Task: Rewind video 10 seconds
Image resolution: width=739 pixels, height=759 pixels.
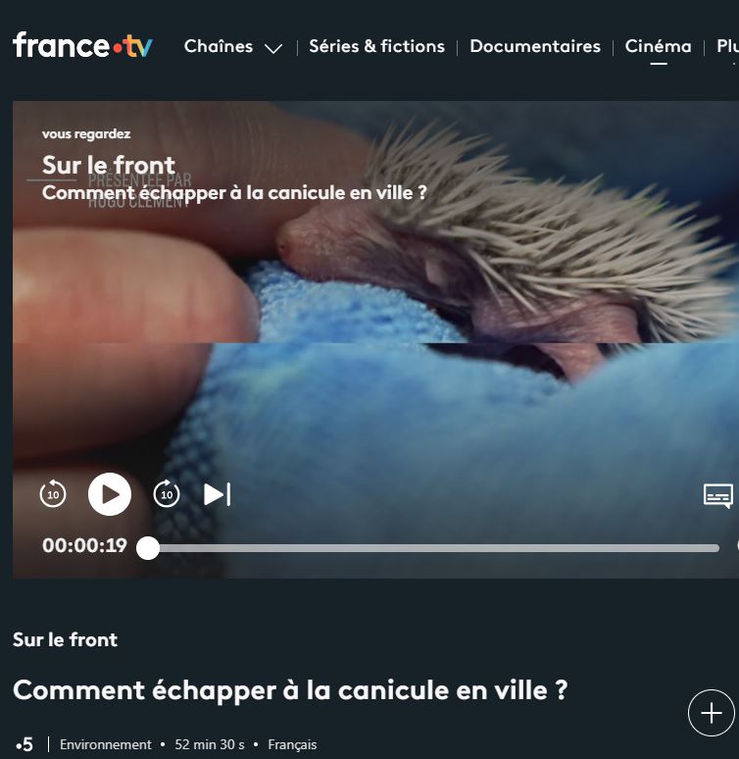Action: [53, 494]
